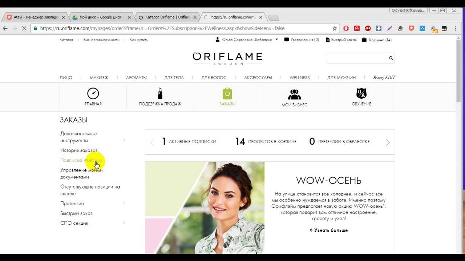The height and width of the screenshot is (261, 465).
Task: Click the purple feather extension icon
Action: click(x=389, y=28)
